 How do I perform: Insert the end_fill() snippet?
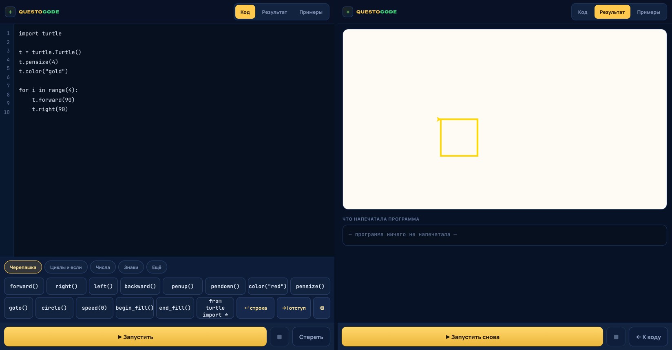[x=175, y=308]
